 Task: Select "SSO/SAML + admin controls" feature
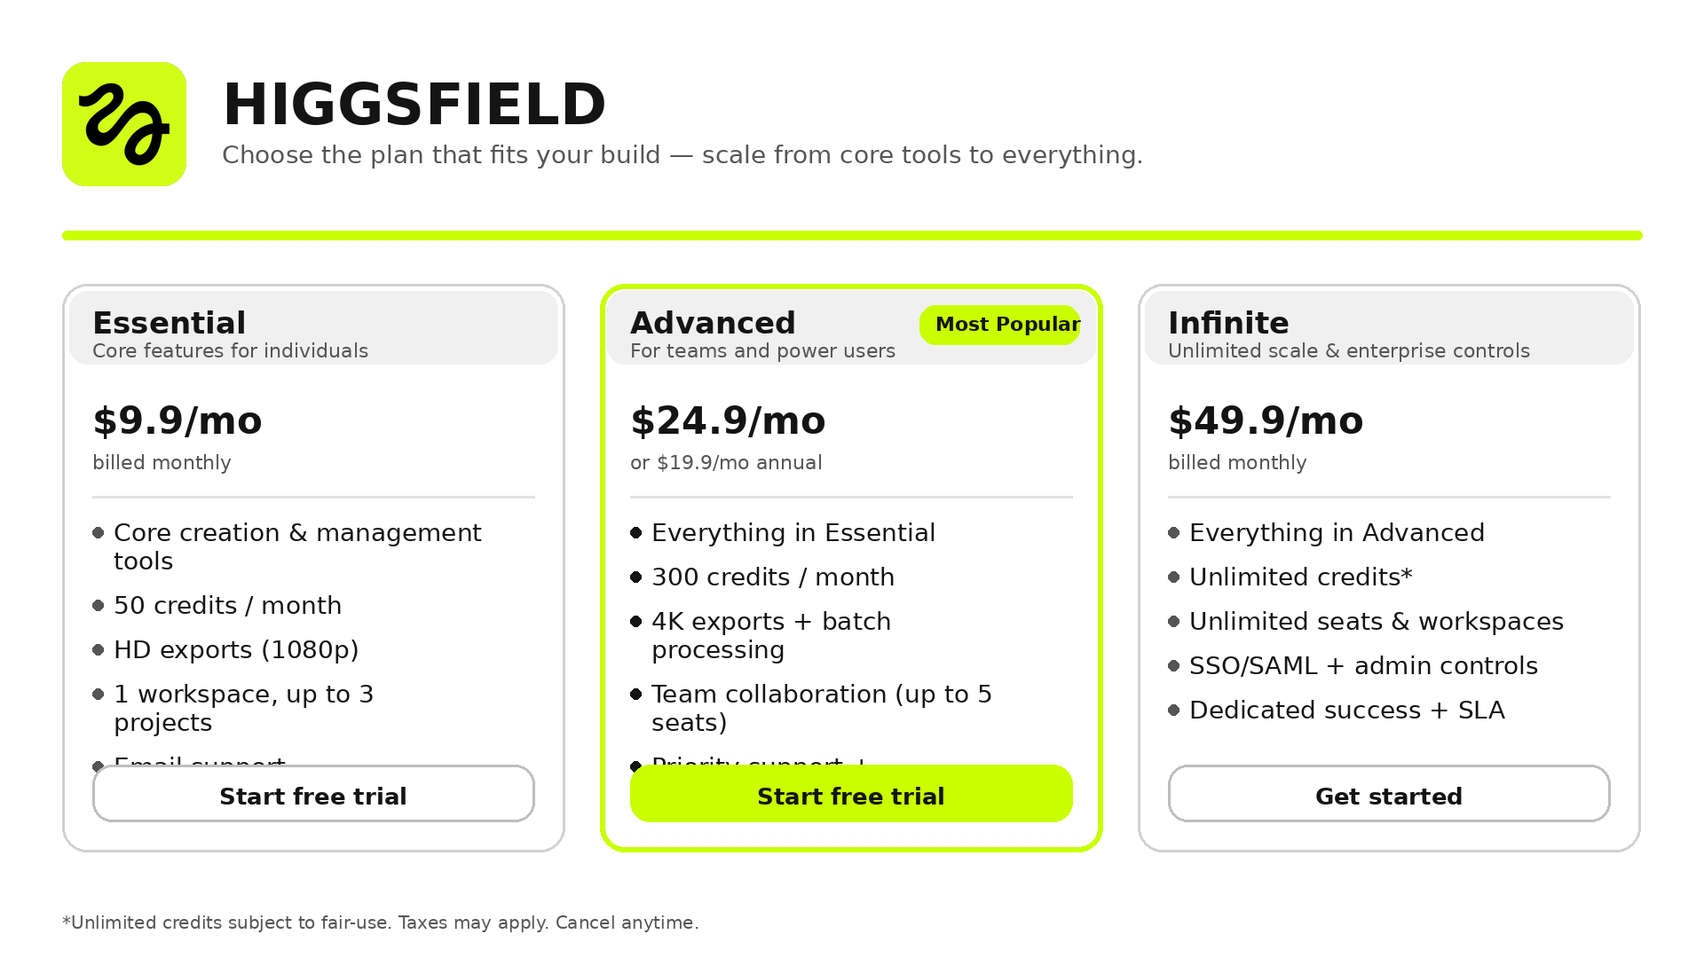click(x=1363, y=666)
